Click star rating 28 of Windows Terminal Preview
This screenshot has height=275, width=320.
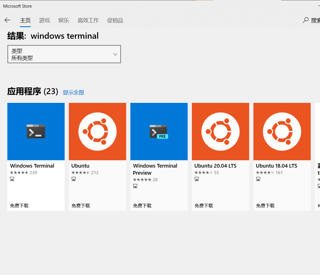pos(145,179)
